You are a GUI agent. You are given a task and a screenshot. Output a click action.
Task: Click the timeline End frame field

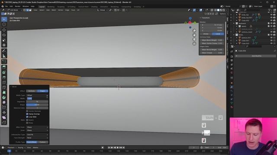click(222, 148)
